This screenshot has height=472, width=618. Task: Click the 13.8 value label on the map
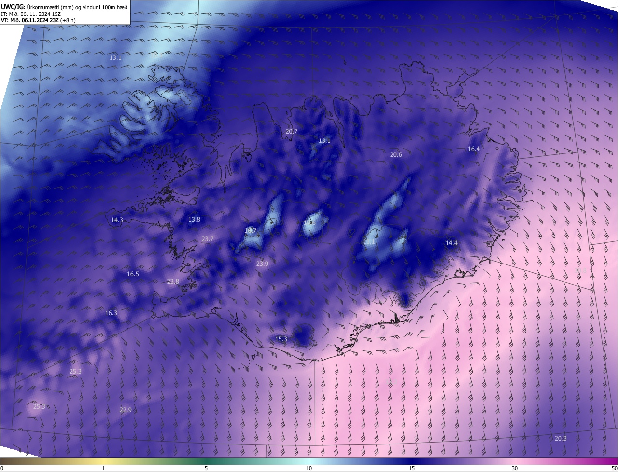tap(194, 219)
